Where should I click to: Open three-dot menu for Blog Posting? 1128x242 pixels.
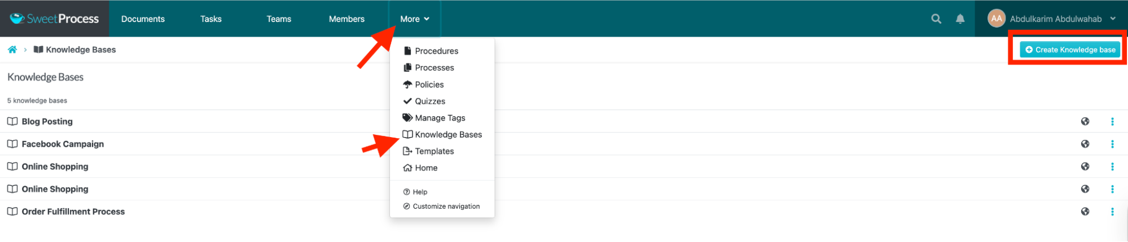tap(1112, 121)
